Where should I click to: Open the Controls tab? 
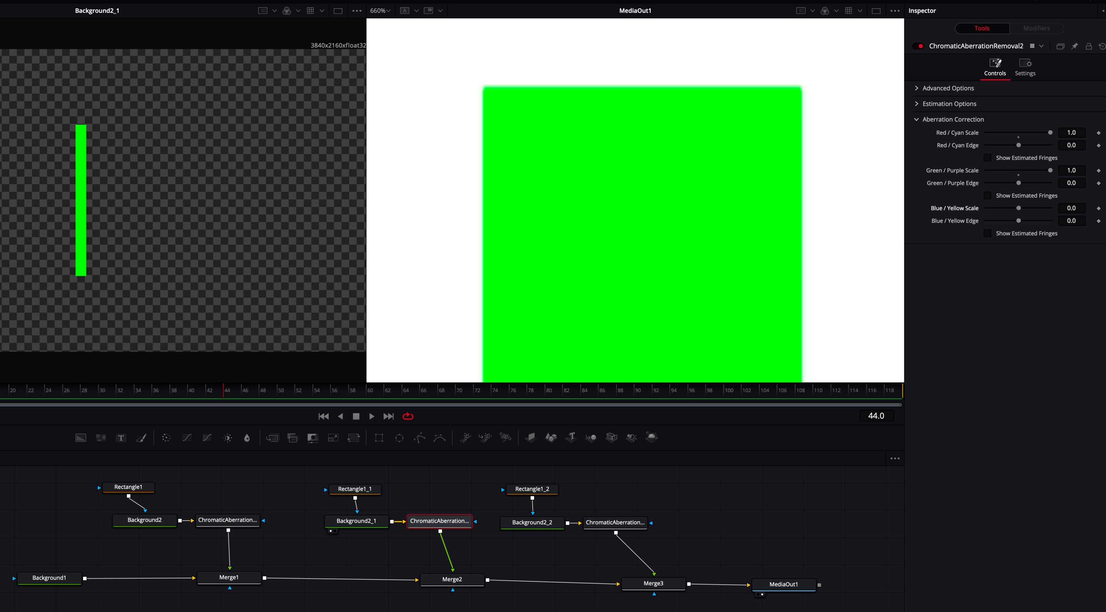[x=995, y=67]
